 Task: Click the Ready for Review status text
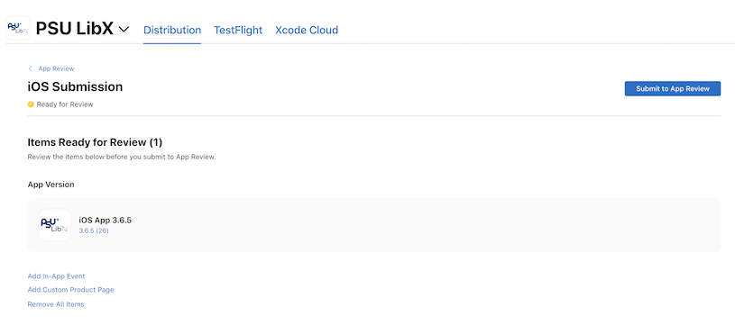65,104
